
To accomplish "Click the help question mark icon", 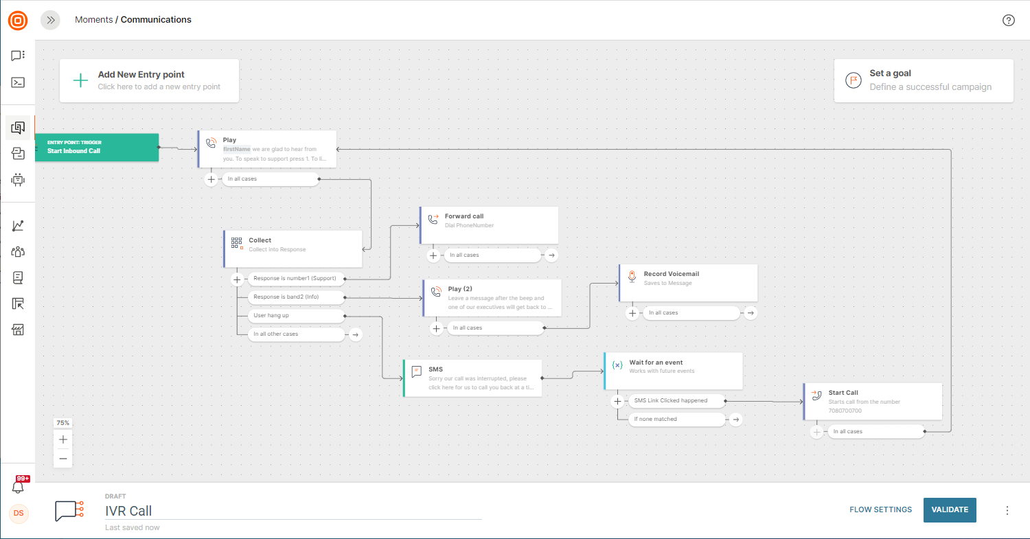I will click(1008, 20).
